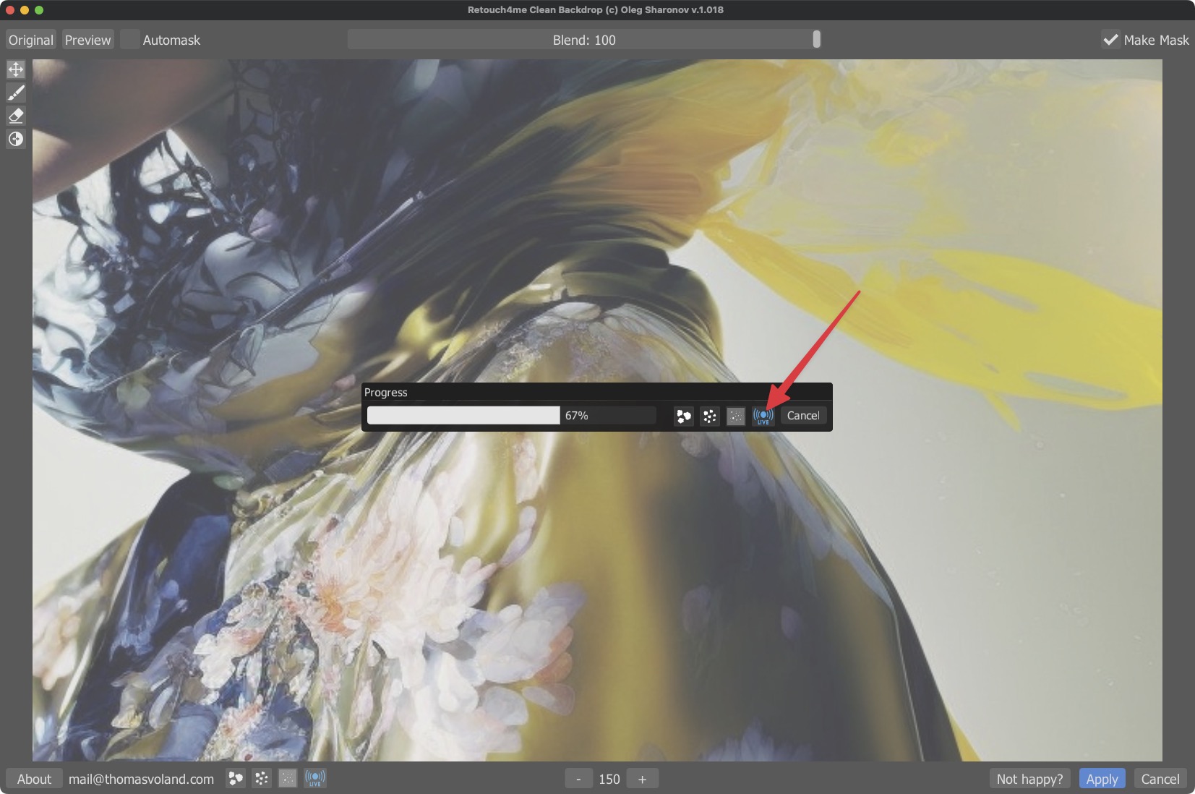1195x794 pixels.
Task: Click small-blobs icon in bottom bar
Action: (x=262, y=778)
